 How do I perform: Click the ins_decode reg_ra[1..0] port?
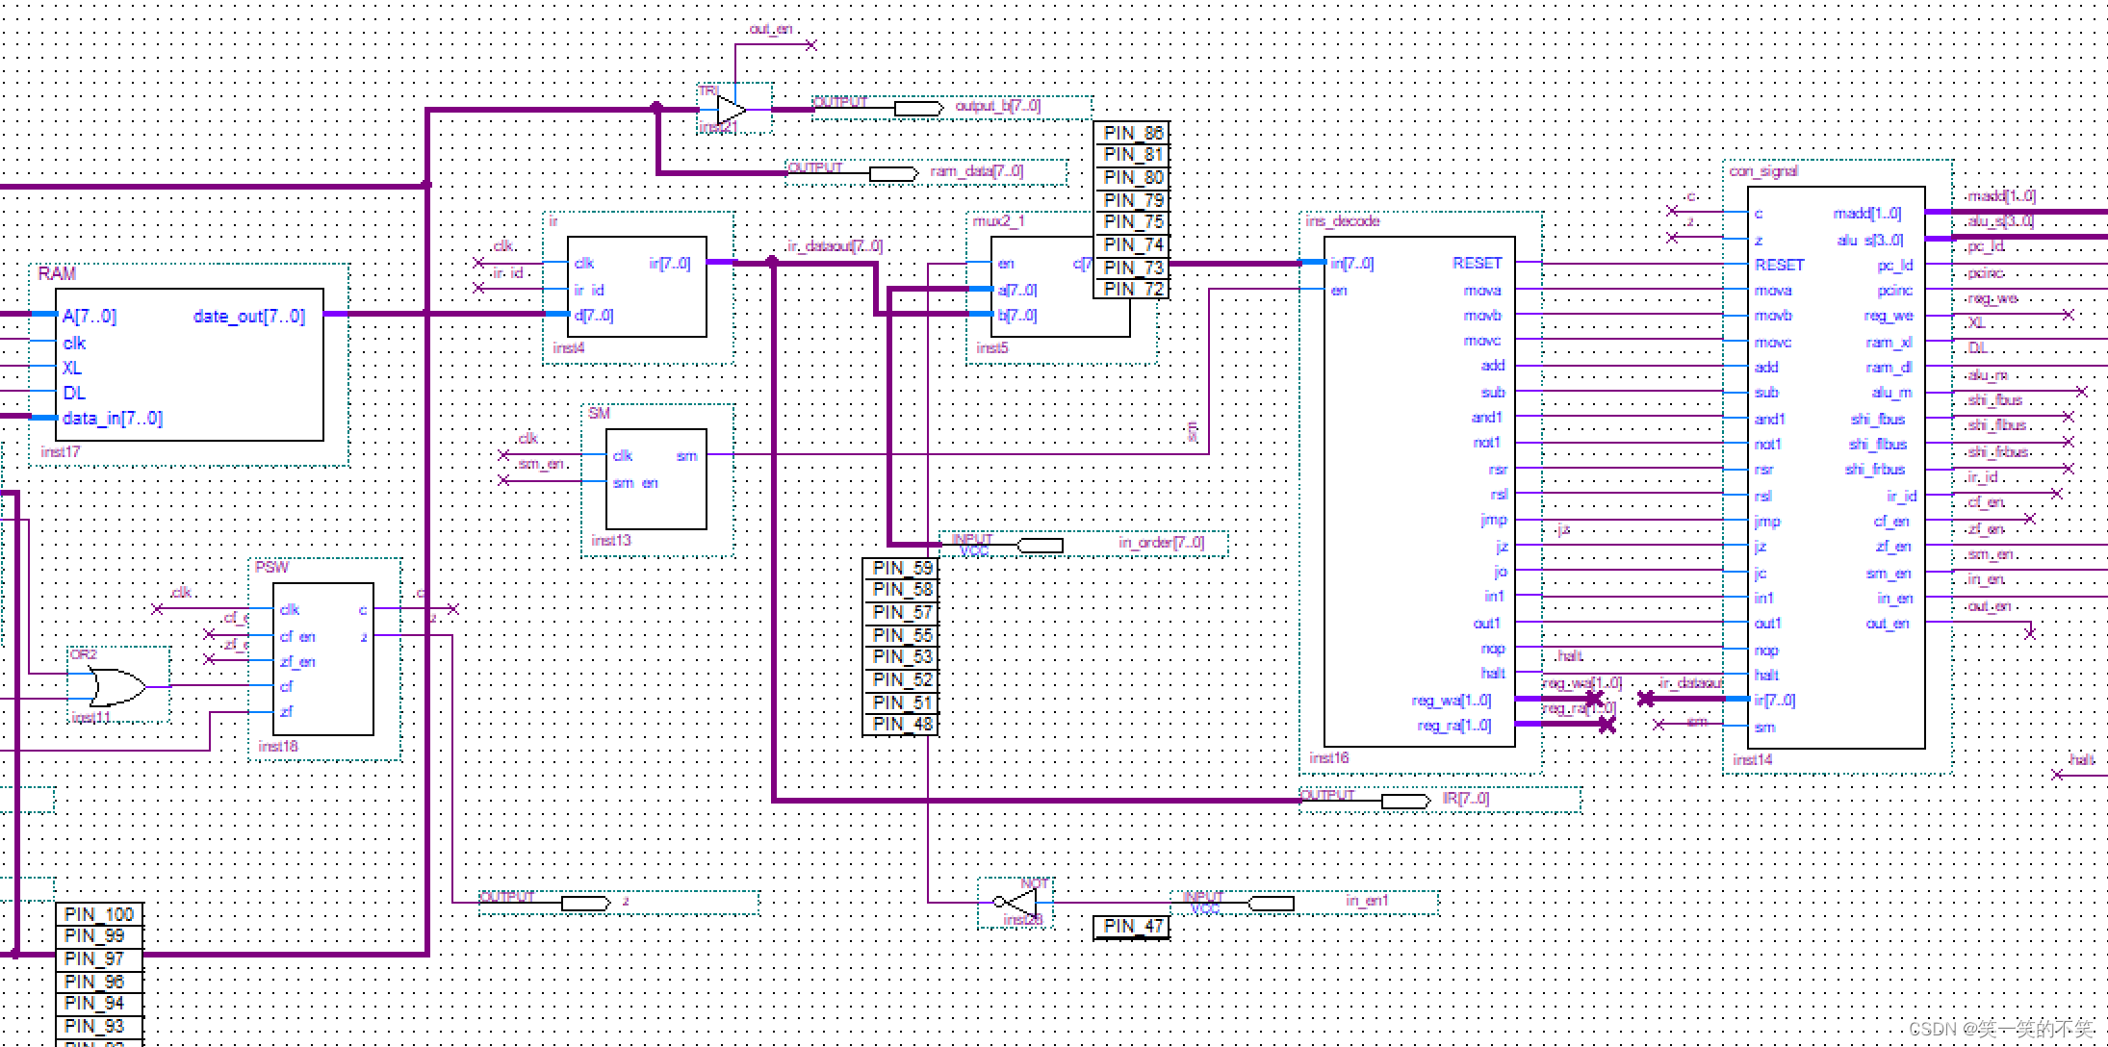click(x=1454, y=726)
